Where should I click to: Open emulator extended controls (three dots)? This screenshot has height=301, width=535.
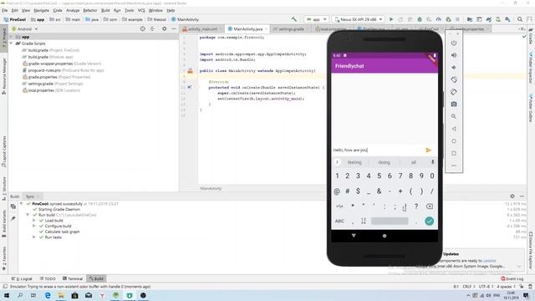click(454, 166)
